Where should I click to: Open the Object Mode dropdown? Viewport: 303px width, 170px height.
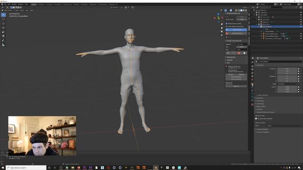tap(8, 10)
